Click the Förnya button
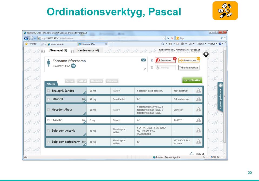 click(69, 81)
